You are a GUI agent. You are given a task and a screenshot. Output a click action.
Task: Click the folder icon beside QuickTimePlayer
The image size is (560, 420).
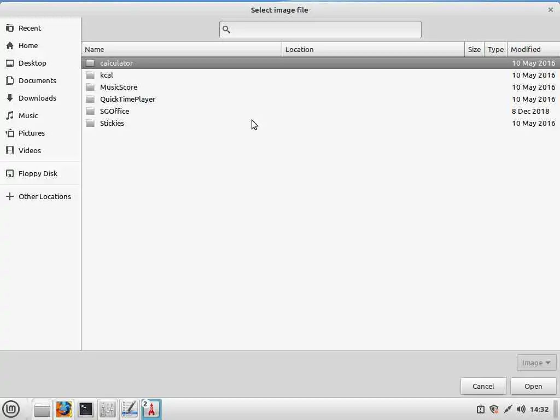click(x=90, y=99)
